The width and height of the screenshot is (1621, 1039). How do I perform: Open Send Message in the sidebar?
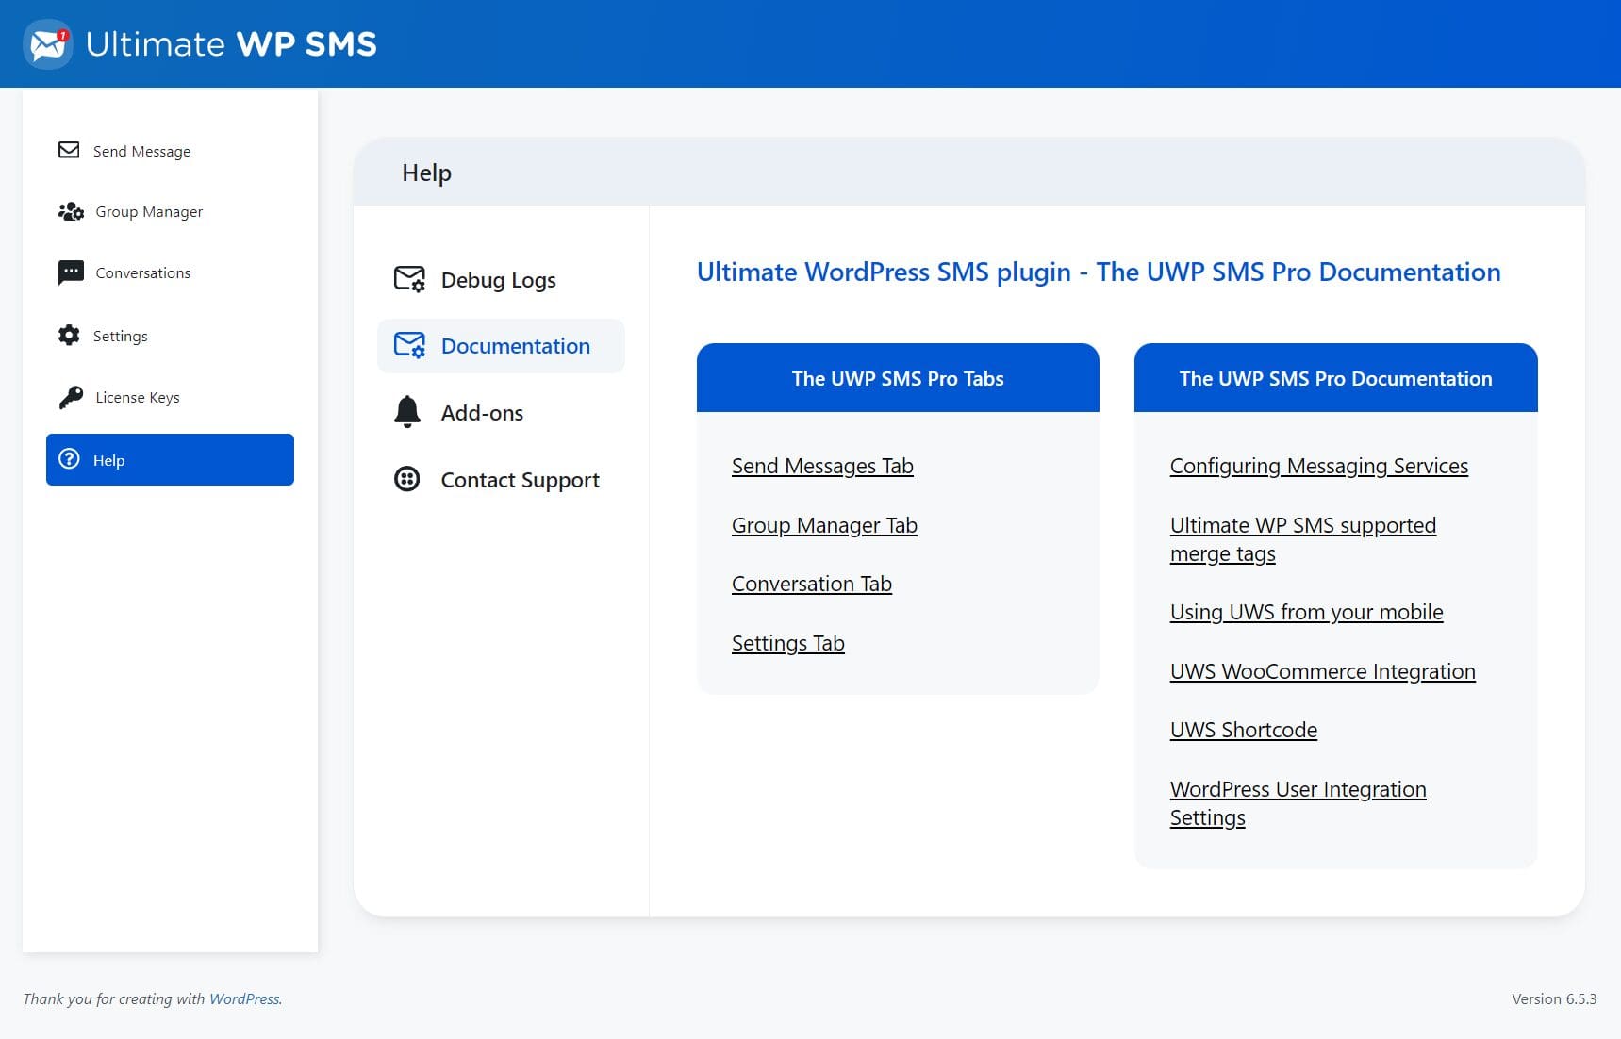point(170,151)
